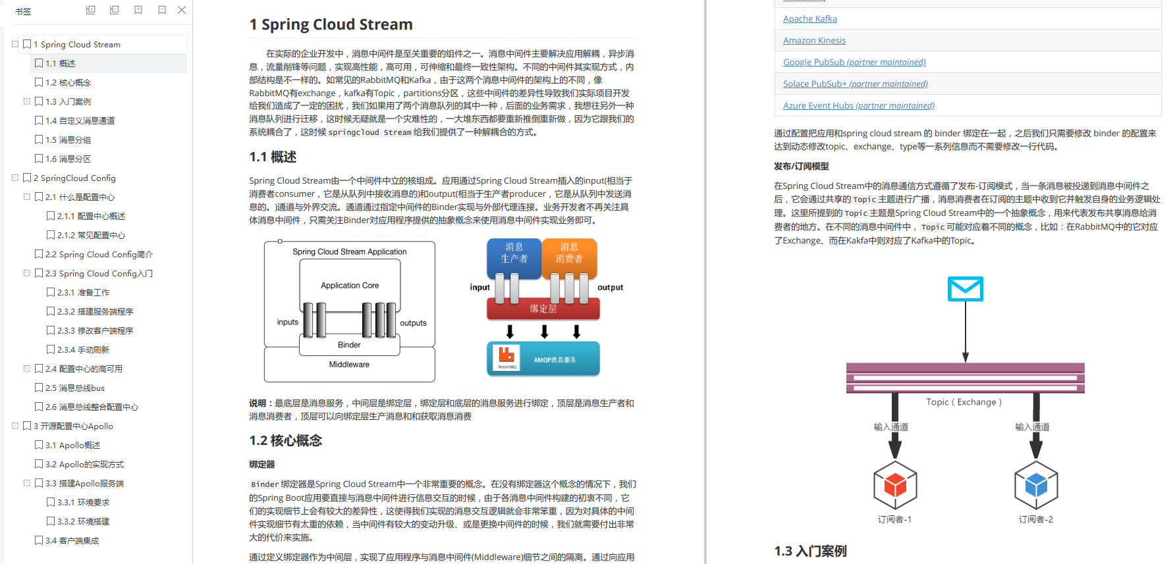Open the Azure Event Hubs link
Viewport: 1175px width, 564px height.
[859, 105]
